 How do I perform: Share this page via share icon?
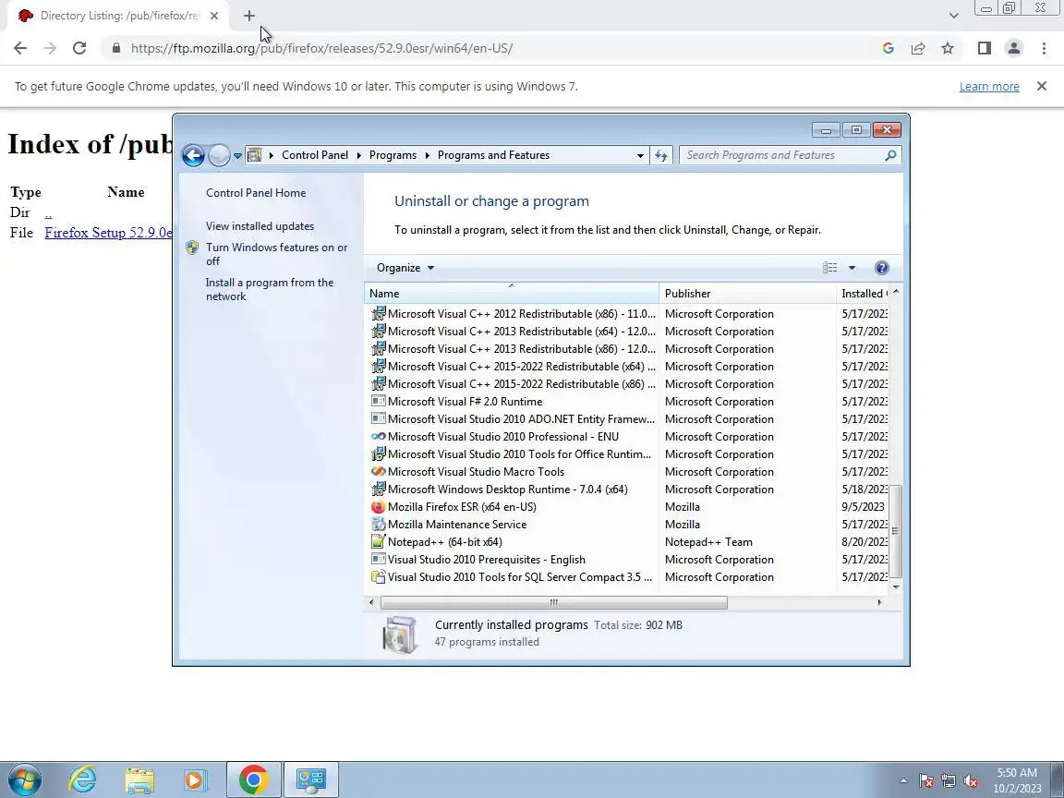[918, 48]
